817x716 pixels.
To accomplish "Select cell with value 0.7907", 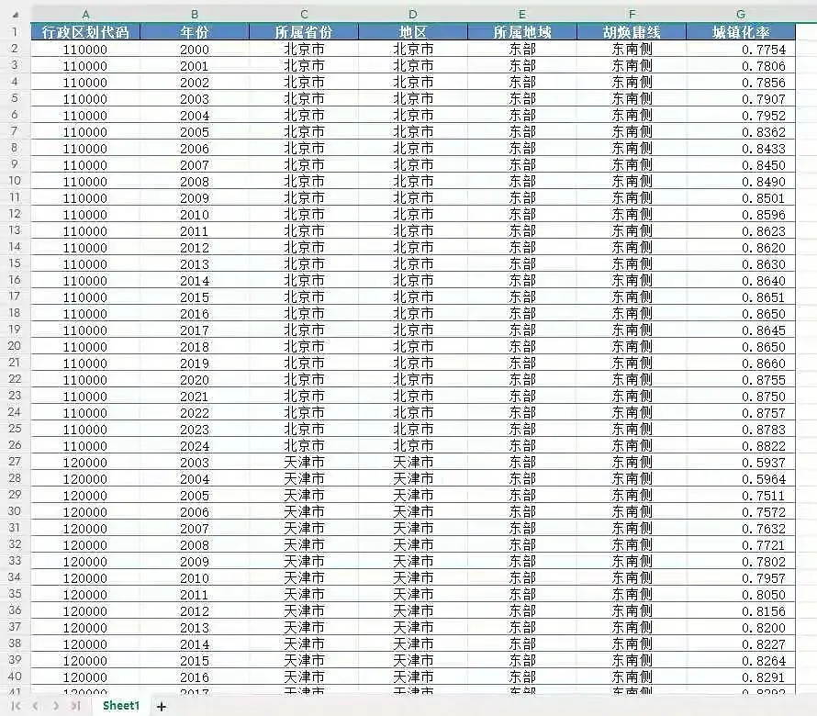I will (741, 99).
